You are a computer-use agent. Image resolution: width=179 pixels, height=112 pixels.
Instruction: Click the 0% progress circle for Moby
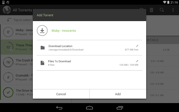point(8,32)
